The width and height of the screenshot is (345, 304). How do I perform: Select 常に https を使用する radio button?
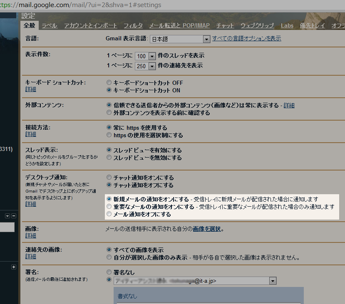click(109, 127)
